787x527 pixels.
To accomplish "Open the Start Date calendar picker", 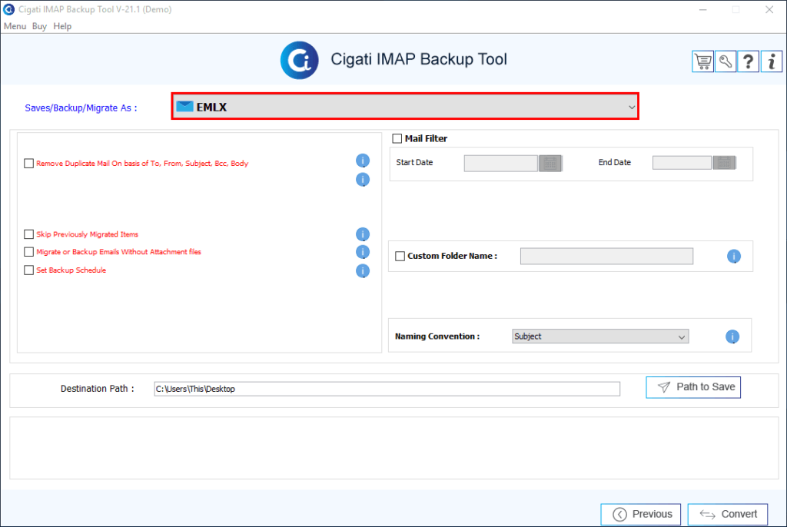I will (x=550, y=163).
